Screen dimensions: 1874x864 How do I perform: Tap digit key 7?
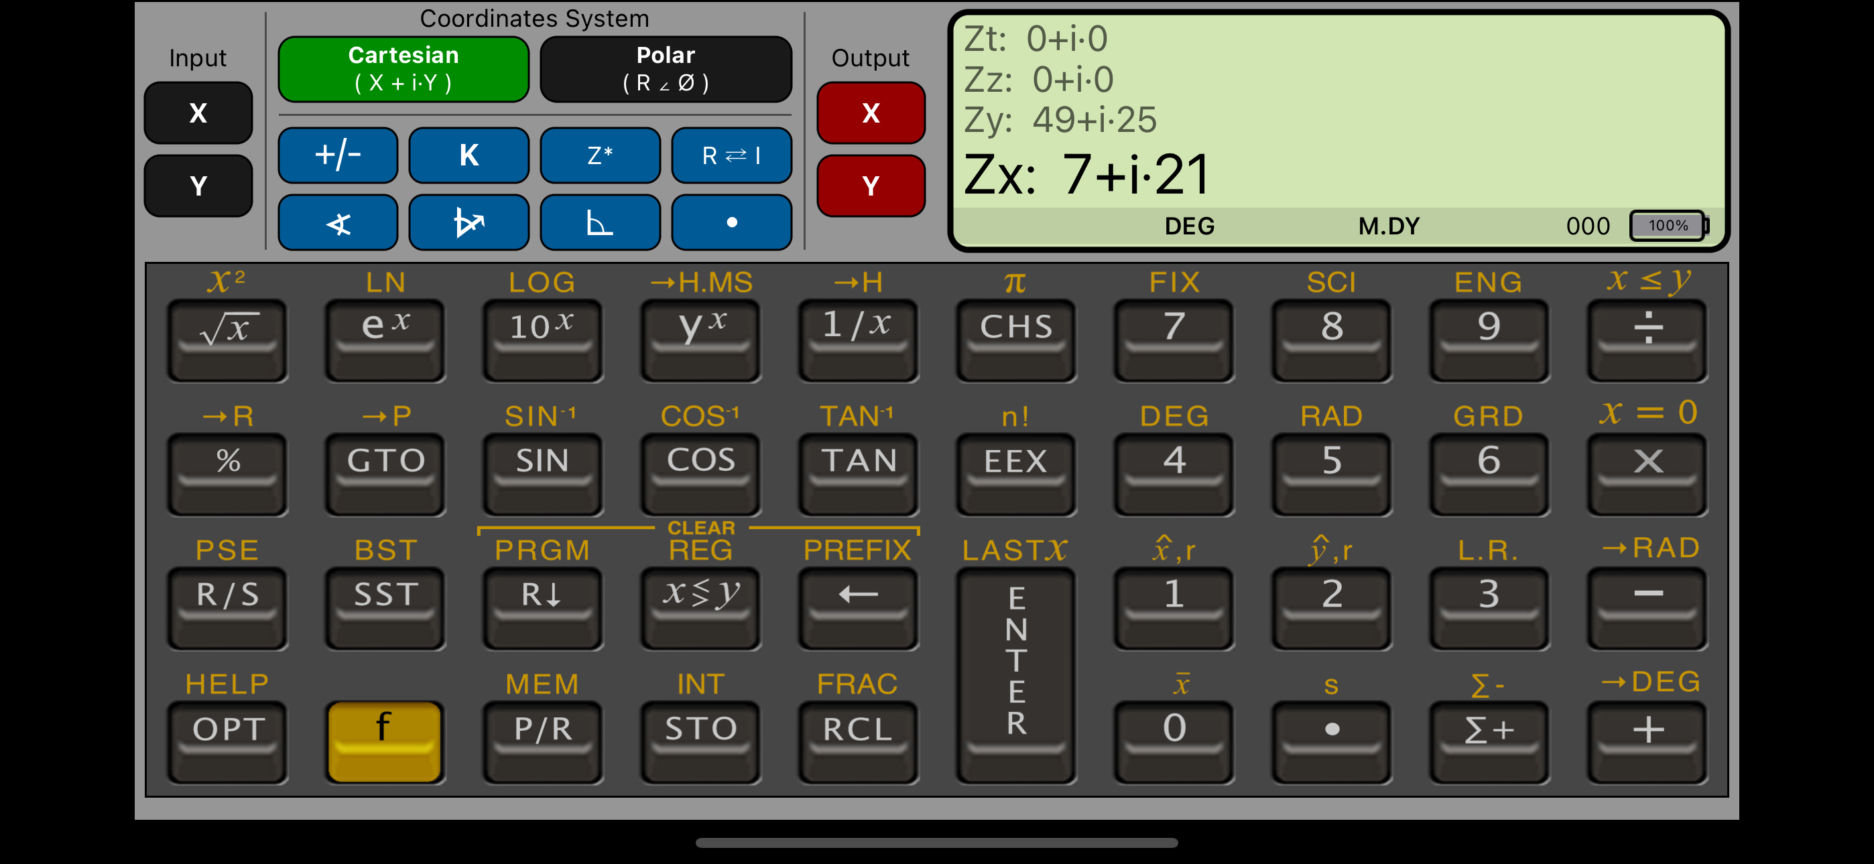click(x=1174, y=340)
